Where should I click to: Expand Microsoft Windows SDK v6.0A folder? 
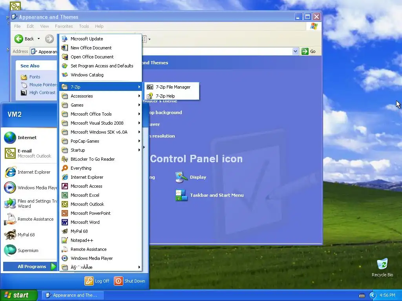click(x=100, y=132)
